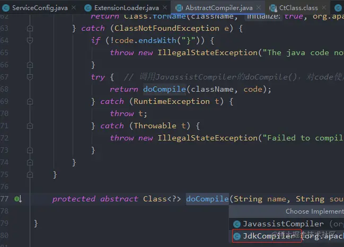Click the implemented-method gutter icon on line 77
The image size is (344, 247).
pyautogui.click(x=18, y=199)
